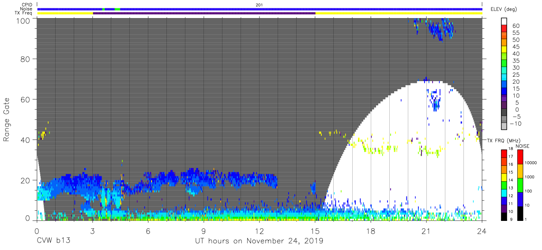Select the black 9–10 MHz TX FRQ swatch
Screen dimensions: 542x250
(504, 216)
